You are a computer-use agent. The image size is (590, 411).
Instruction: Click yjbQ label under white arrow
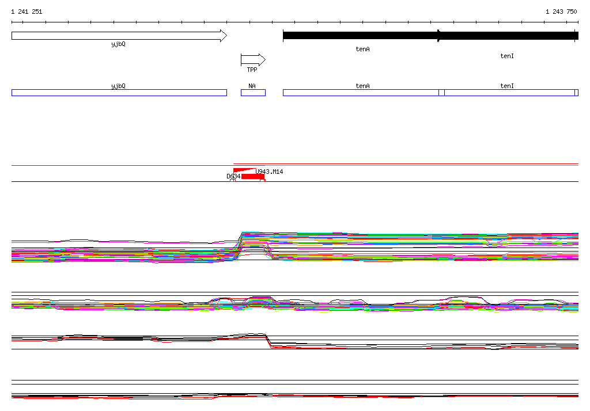[119, 44]
